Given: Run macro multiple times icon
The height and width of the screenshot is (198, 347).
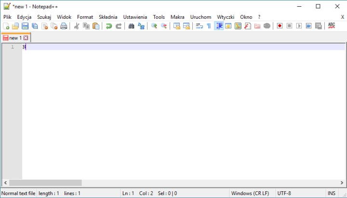Looking at the screenshot, I should [x=309, y=26].
